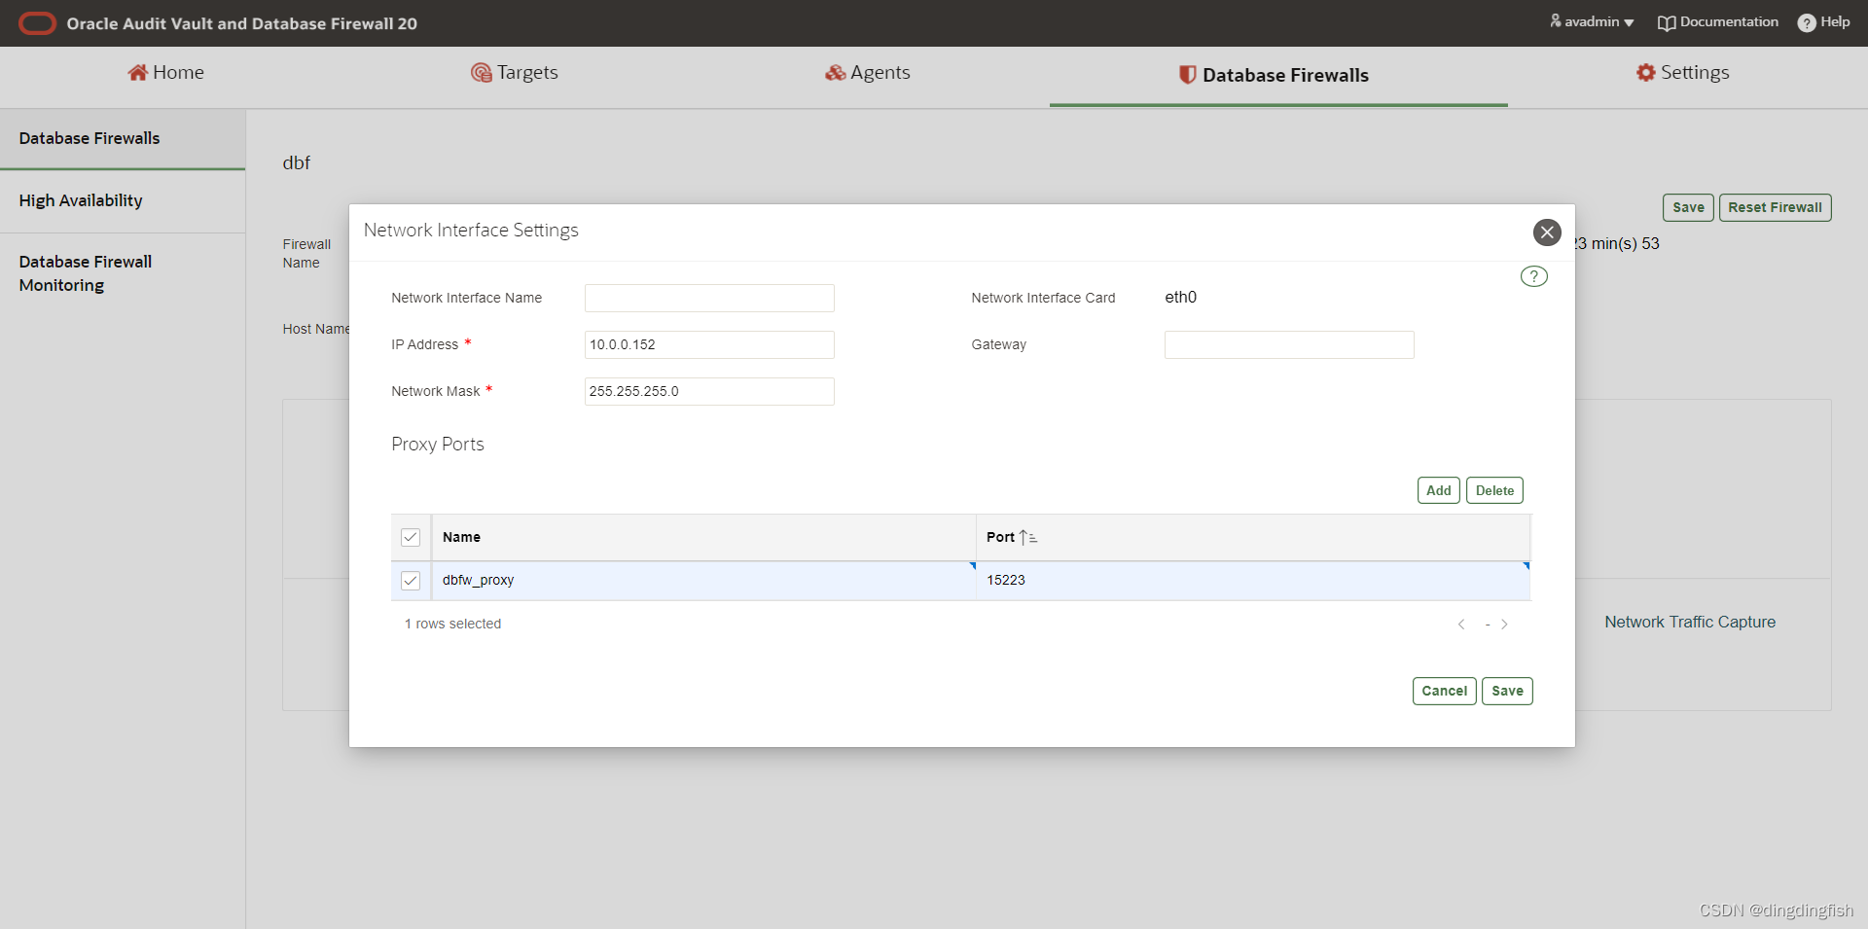Go to previous page of proxy ports

(1461, 625)
